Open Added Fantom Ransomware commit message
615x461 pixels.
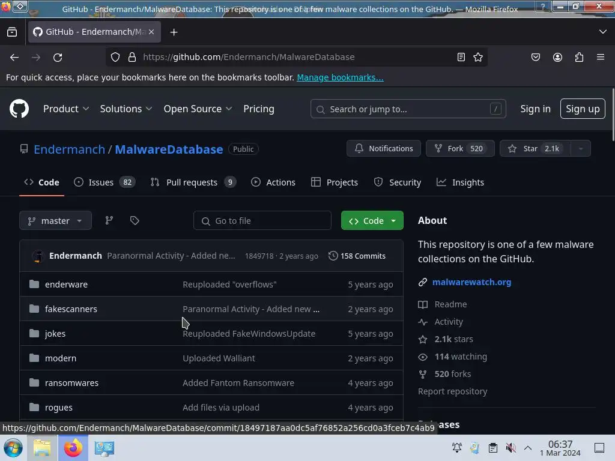[x=238, y=383]
